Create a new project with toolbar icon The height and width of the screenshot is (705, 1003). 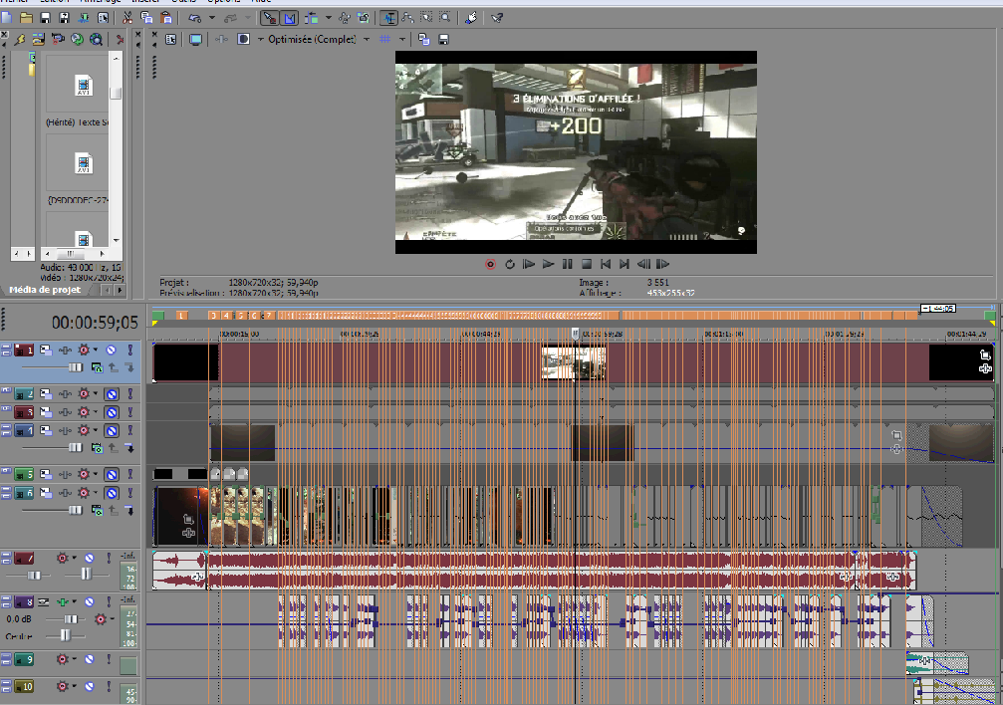6,18
